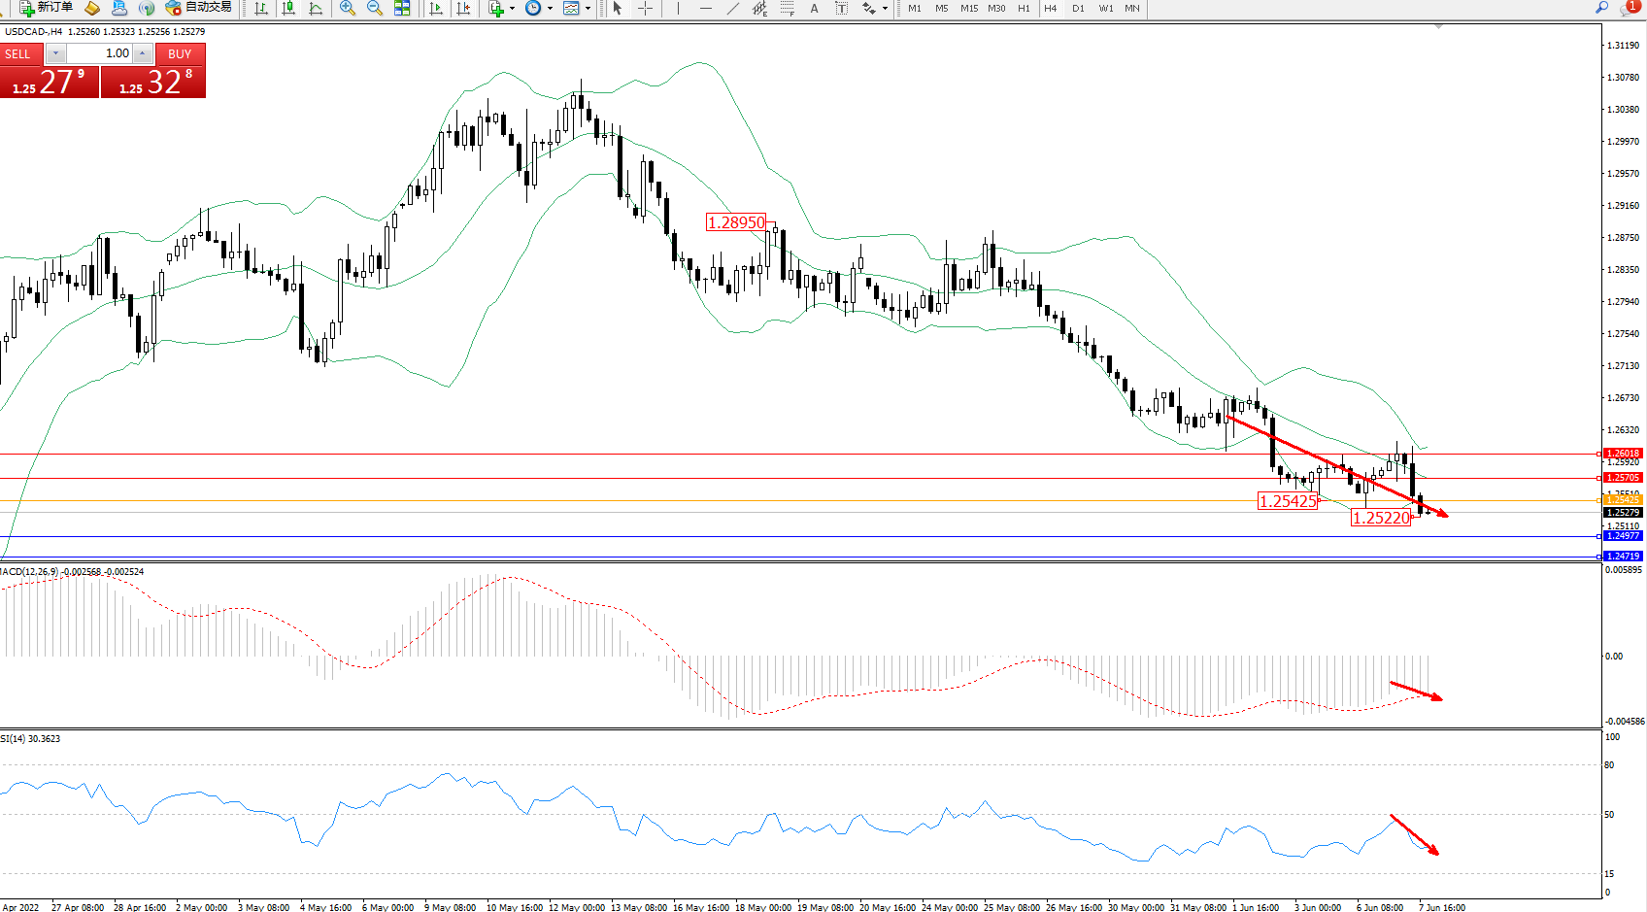The width and height of the screenshot is (1647, 912).
Task: Toggle AutoTrading (自动交易) on the toolbar
Action: (x=199, y=8)
